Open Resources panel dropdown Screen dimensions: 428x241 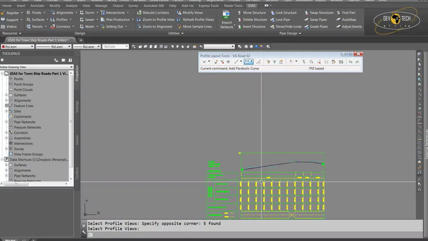point(12,33)
